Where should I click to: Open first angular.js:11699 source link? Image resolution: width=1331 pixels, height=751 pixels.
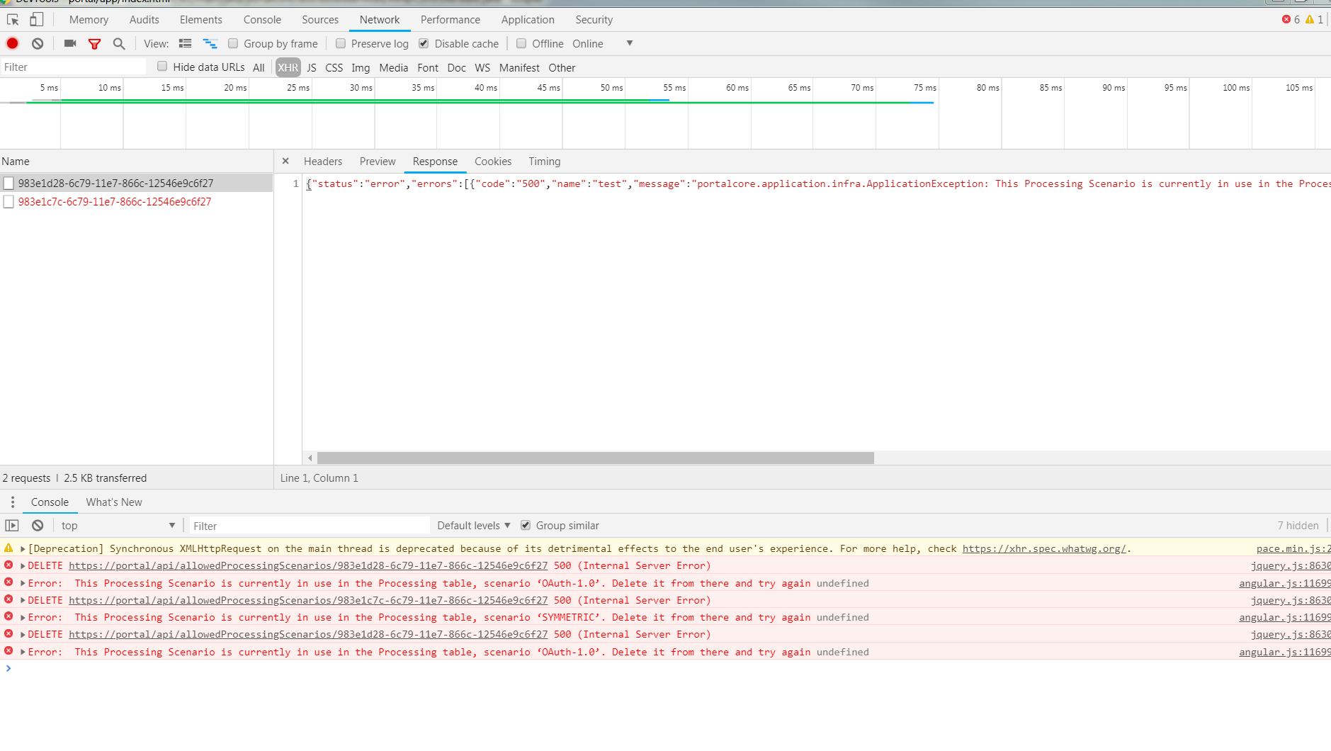(1284, 583)
